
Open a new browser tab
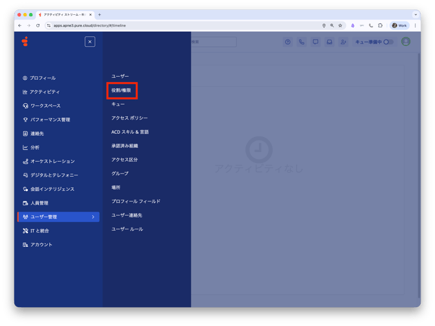[99, 15]
